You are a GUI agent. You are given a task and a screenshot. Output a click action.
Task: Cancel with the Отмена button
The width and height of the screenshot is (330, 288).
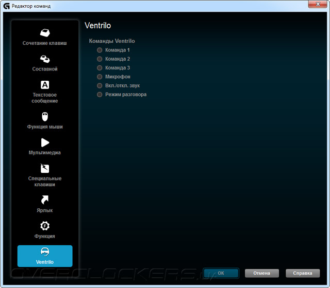point(262,273)
